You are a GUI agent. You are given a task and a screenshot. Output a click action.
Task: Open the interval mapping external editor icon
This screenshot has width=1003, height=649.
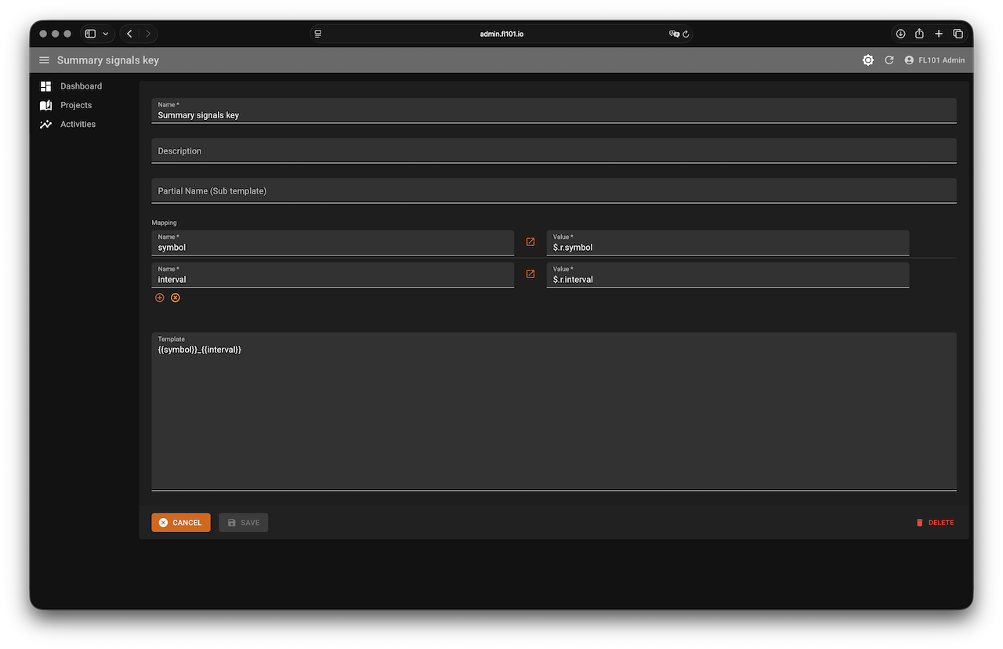pyautogui.click(x=530, y=274)
